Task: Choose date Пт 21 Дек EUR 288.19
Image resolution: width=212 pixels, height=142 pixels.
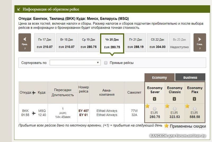Action: click(x=135, y=43)
